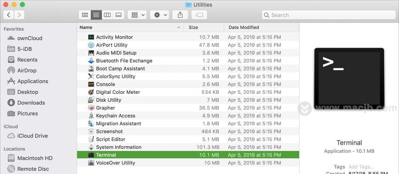Screen dimensions: 399x174
Task: Click the "101.3 MB" size value
Action: coord(208,147)
